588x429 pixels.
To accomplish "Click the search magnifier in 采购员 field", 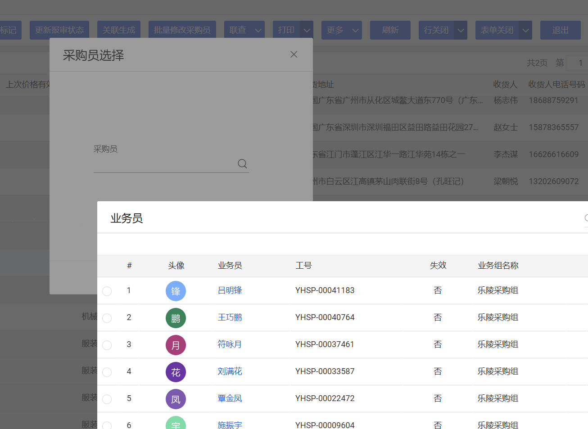I will click(242, 164).
